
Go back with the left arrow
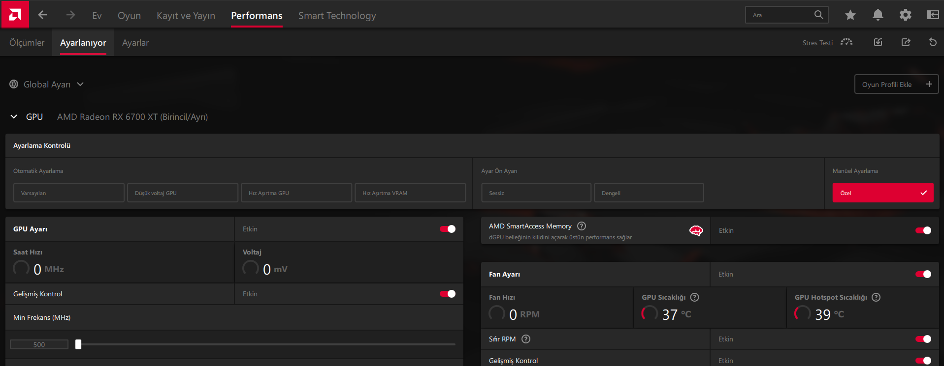coord(42,15)
